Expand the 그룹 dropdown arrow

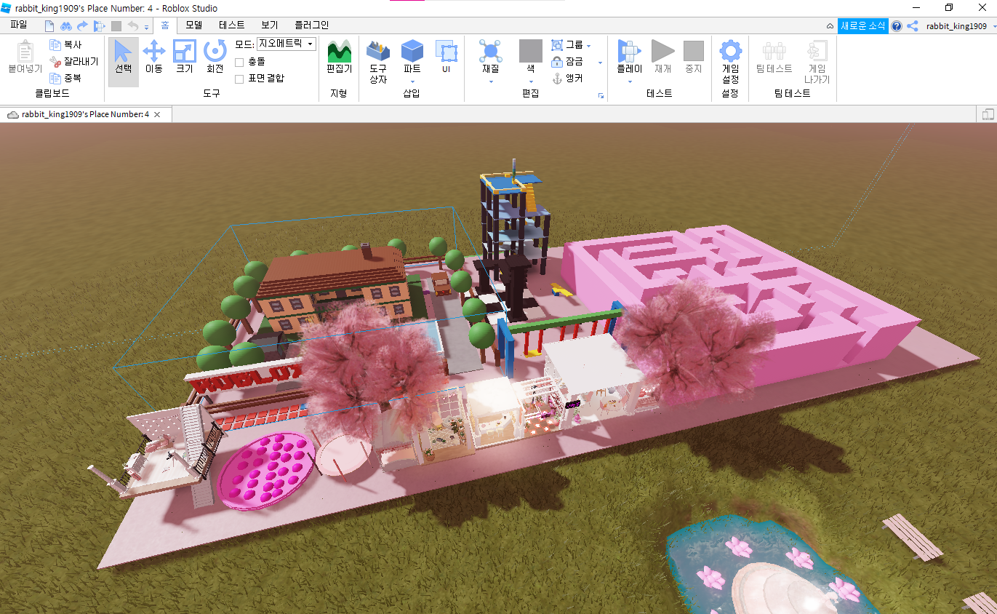[x=589, y=46]
